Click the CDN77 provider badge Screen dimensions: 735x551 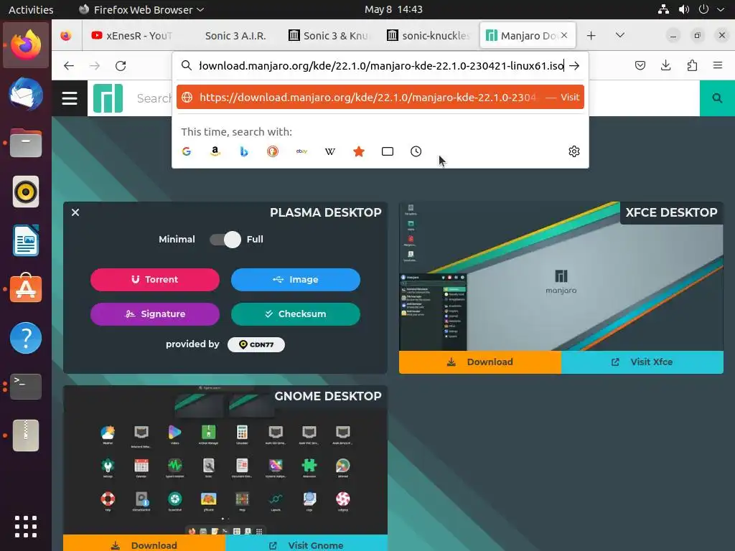(256, 344)
